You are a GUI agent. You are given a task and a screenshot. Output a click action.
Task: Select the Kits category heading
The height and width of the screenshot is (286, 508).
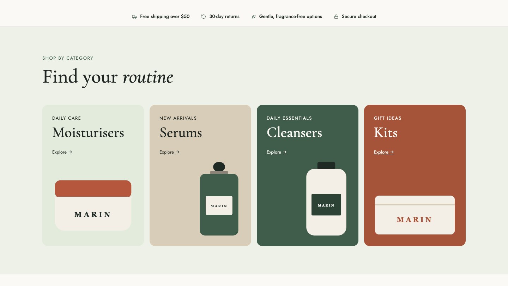[386, 133]
